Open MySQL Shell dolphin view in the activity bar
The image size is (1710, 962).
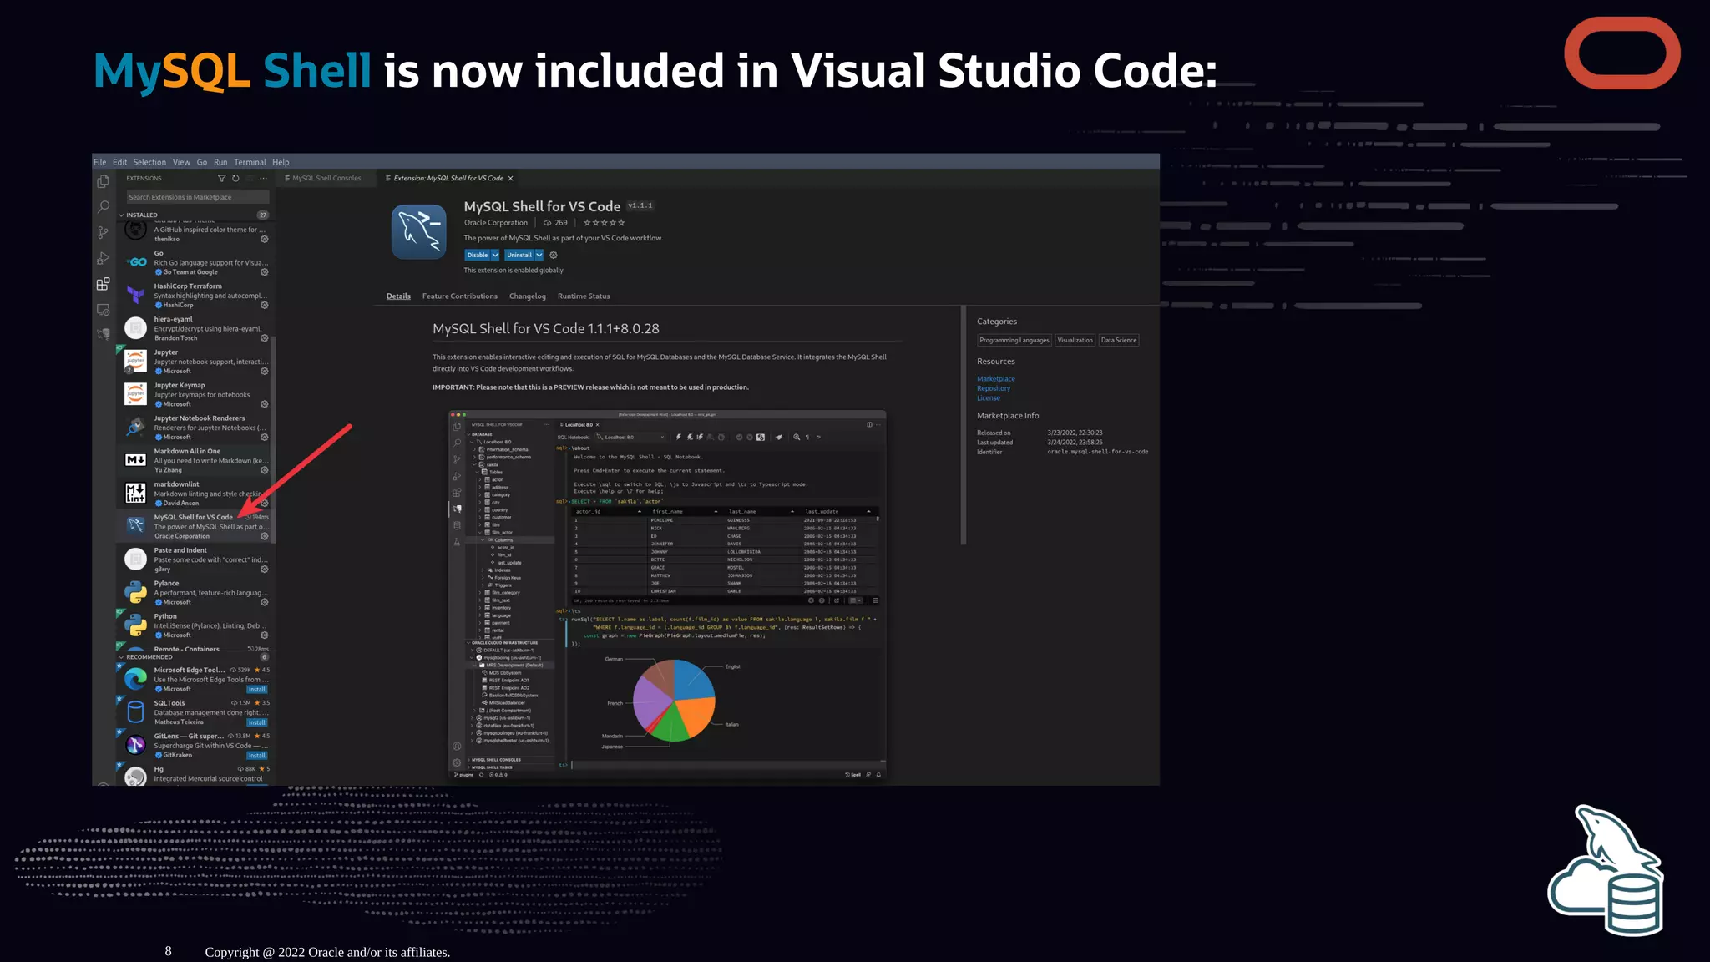point(103,334)
